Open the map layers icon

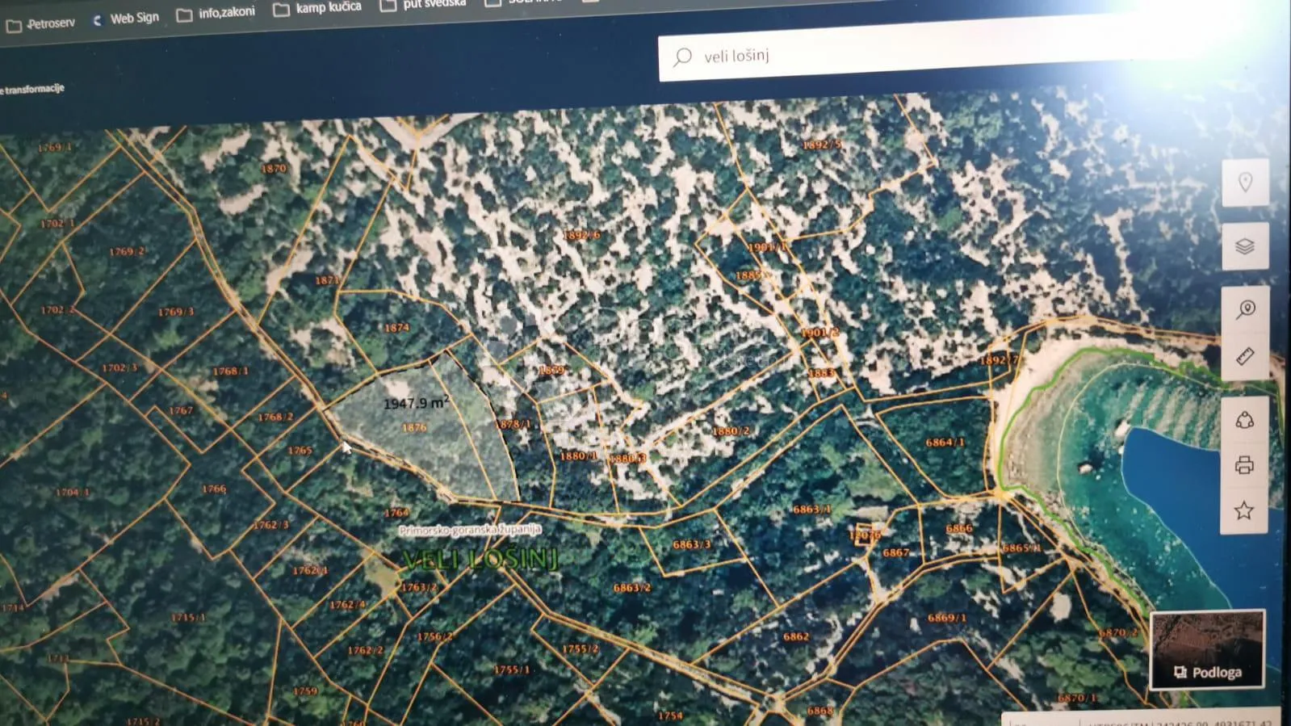1245,245
